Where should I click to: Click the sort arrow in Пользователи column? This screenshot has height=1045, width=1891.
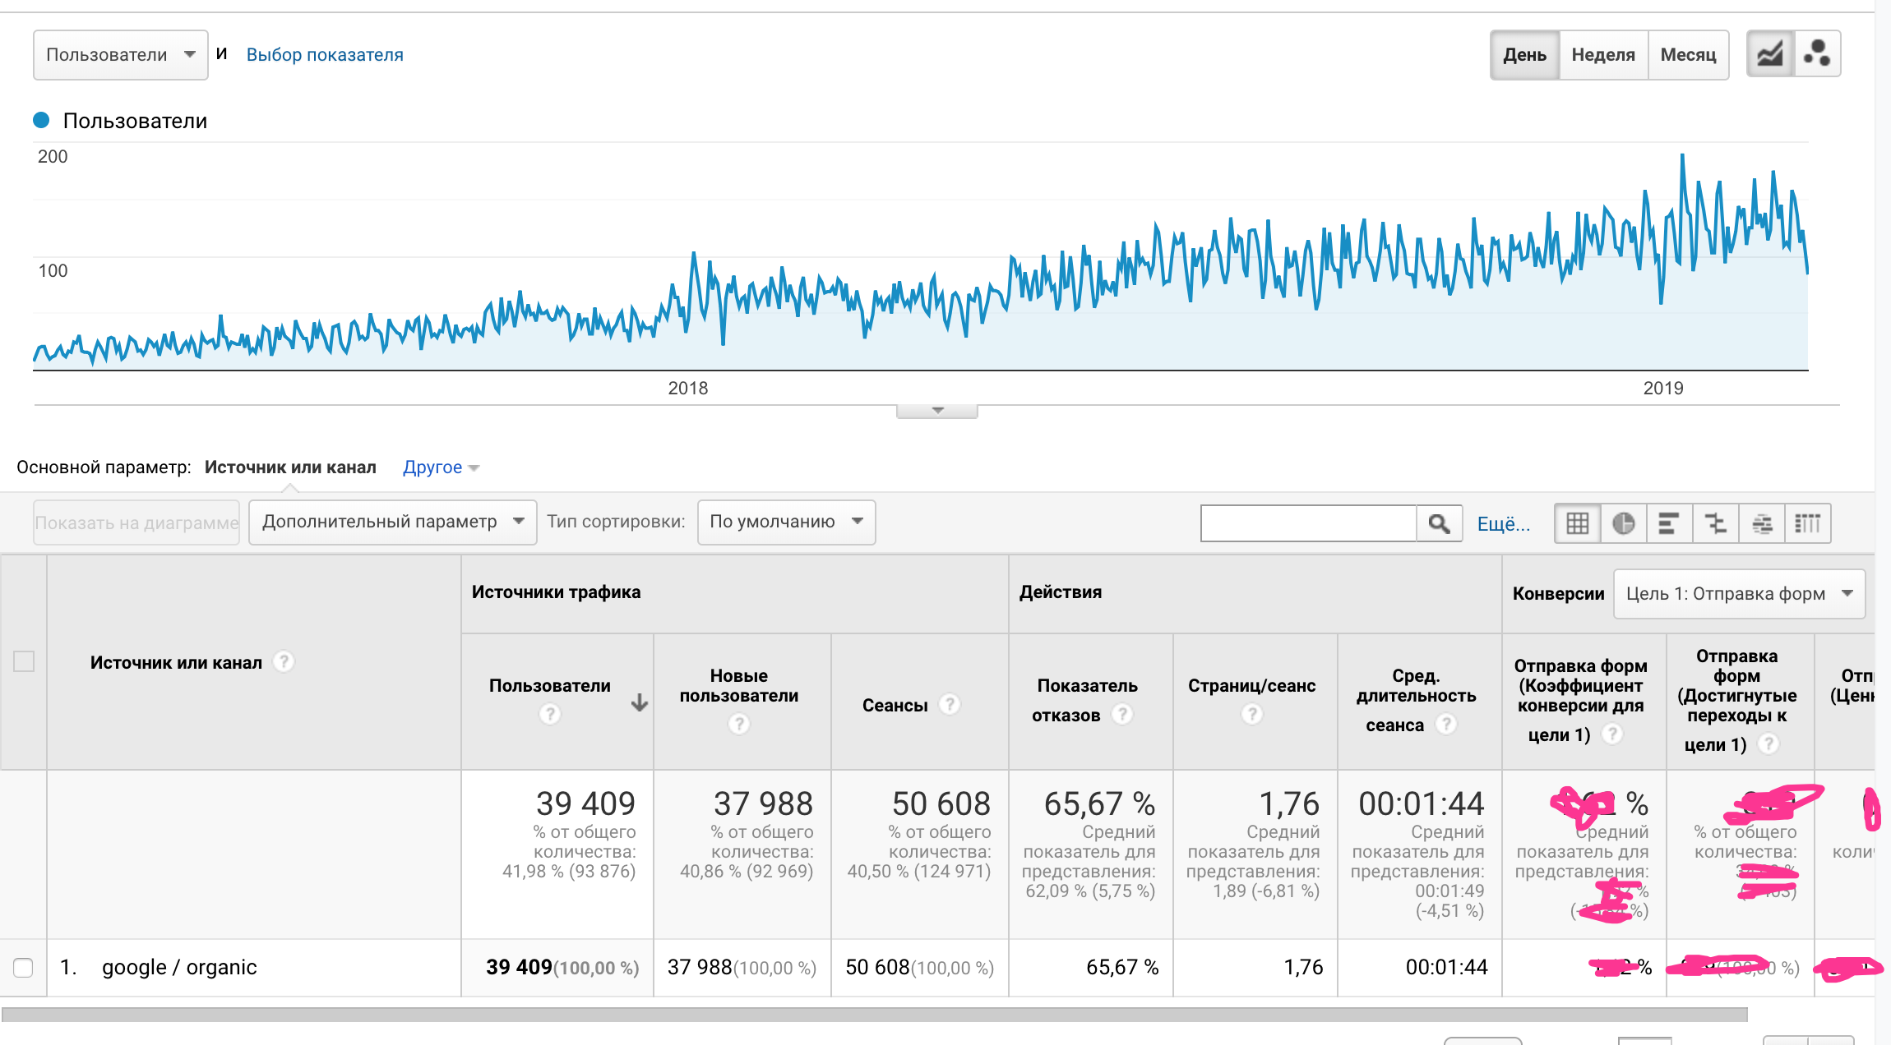point(640,702)
